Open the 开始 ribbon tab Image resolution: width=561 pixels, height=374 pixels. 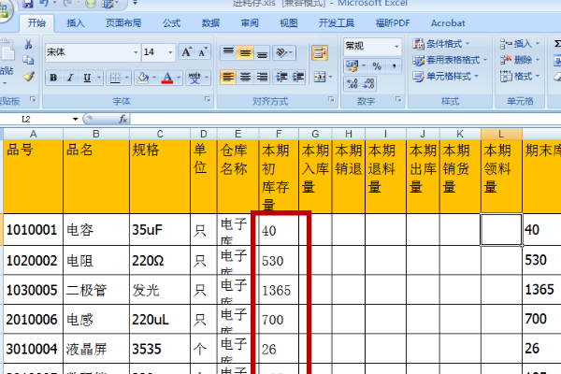36,23
